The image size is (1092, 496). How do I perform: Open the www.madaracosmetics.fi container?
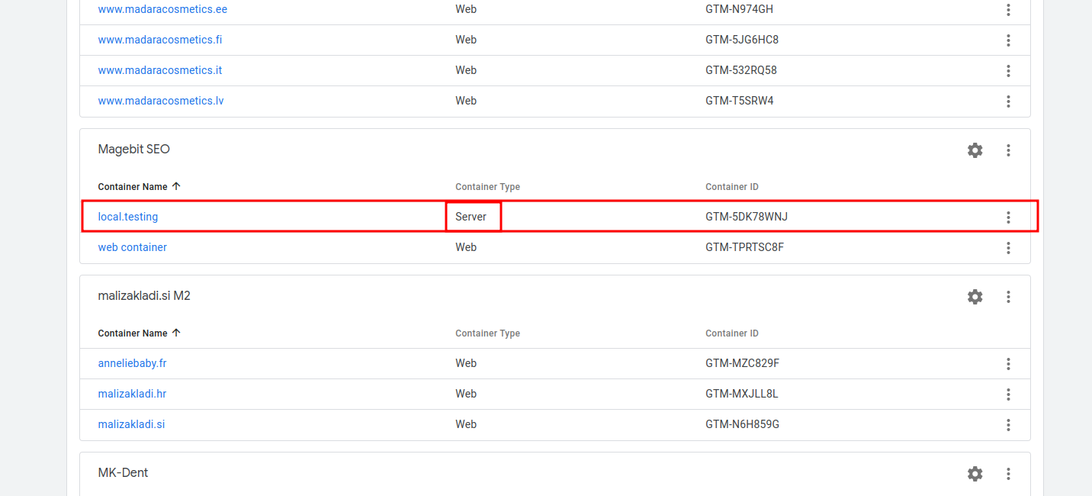159,40
